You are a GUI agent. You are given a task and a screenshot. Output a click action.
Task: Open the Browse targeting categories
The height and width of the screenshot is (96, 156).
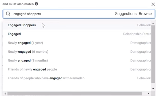(x=145, y=14)
